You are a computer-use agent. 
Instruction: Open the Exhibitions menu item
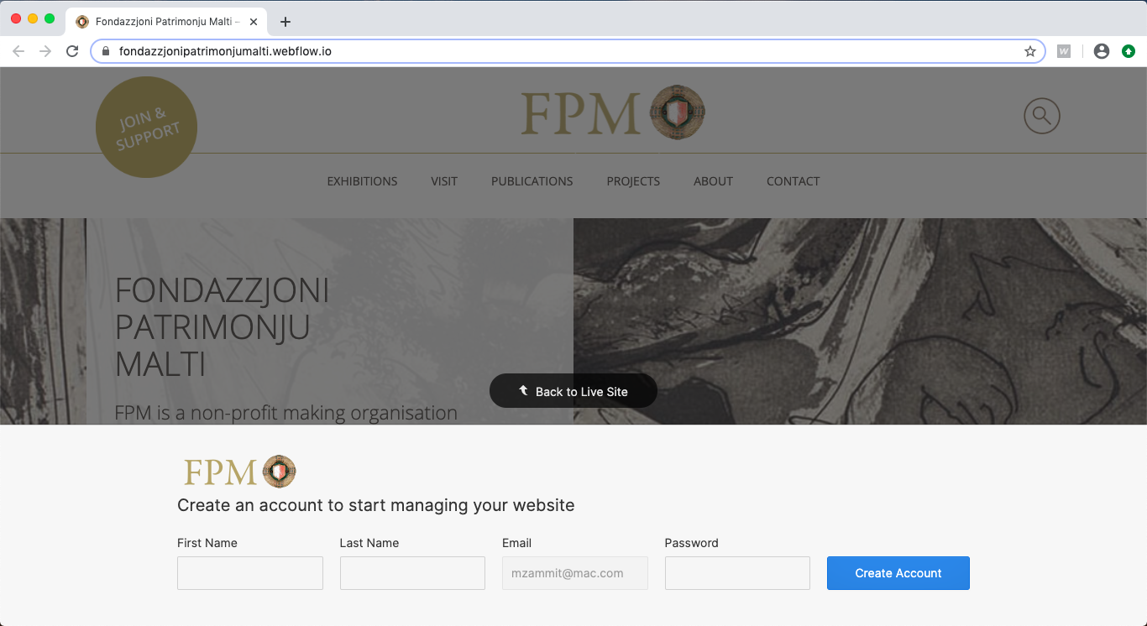click(363, 181)
